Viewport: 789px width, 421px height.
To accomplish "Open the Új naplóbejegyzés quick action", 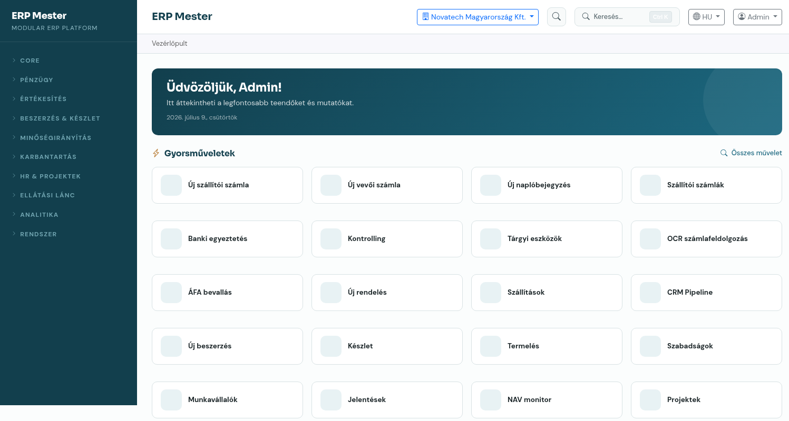I will [547, 185].
